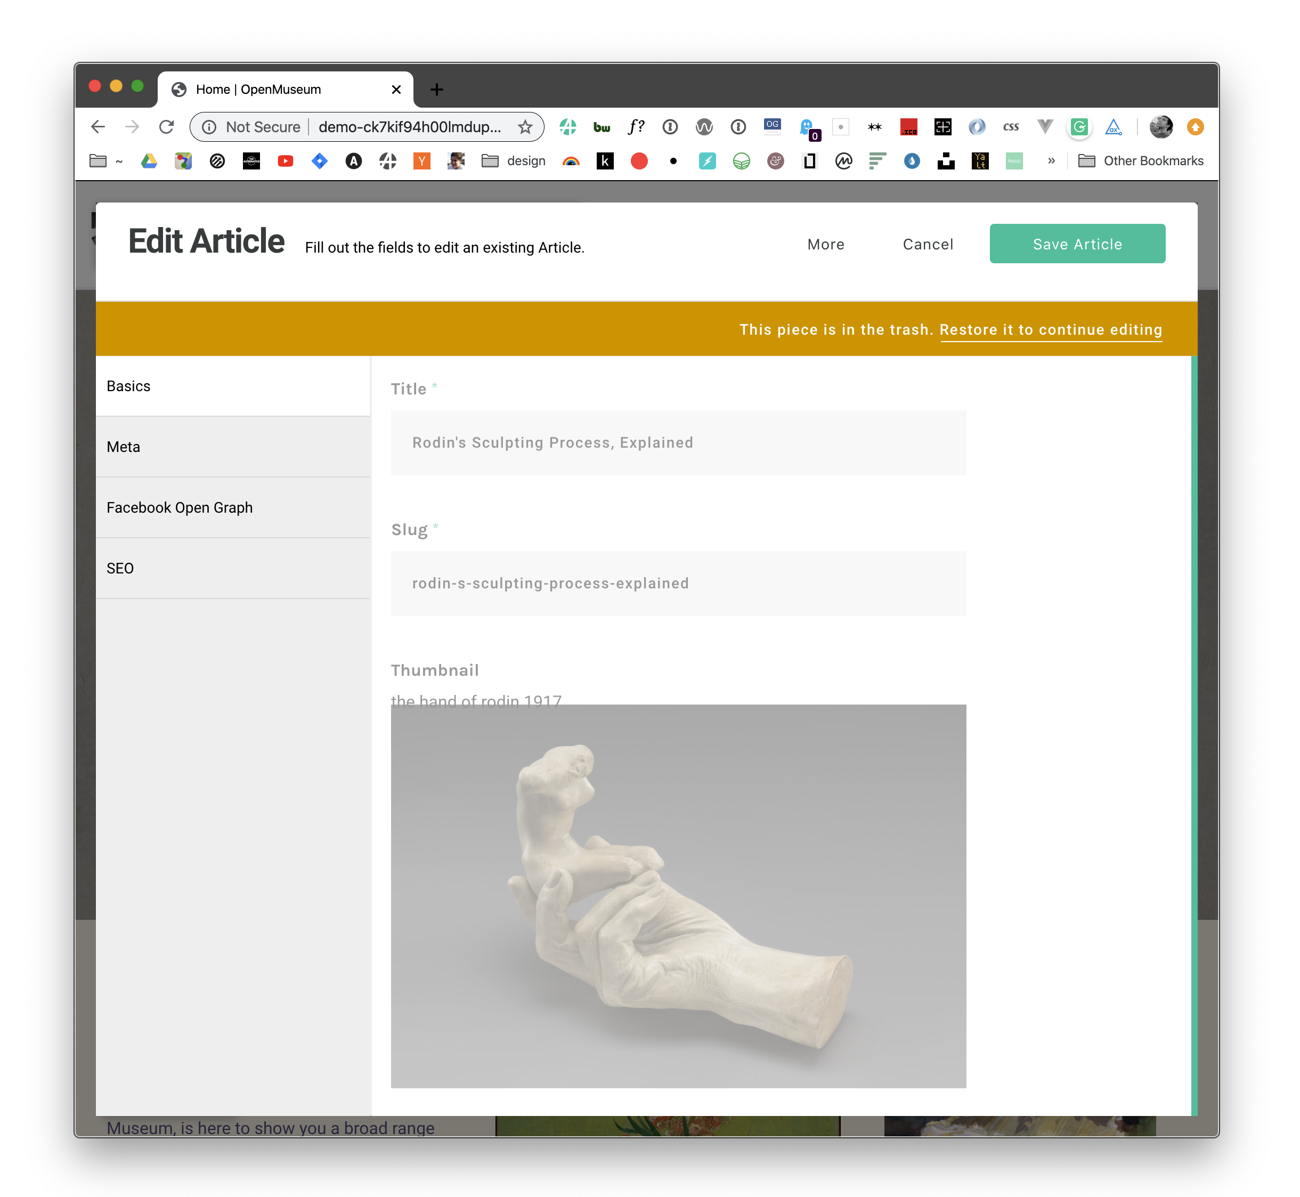Open the Hacker News Y bookmark
This screenshot has width=1300, height=1197.
421,160
